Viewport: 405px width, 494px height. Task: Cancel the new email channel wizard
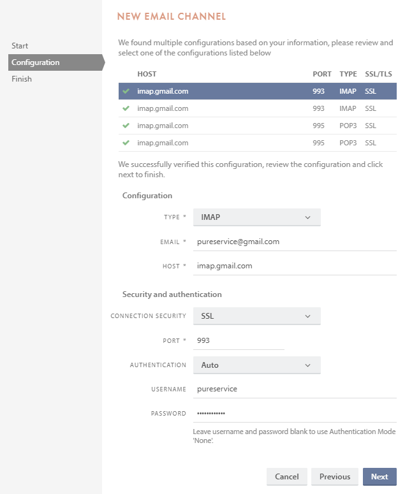(287, 477)
